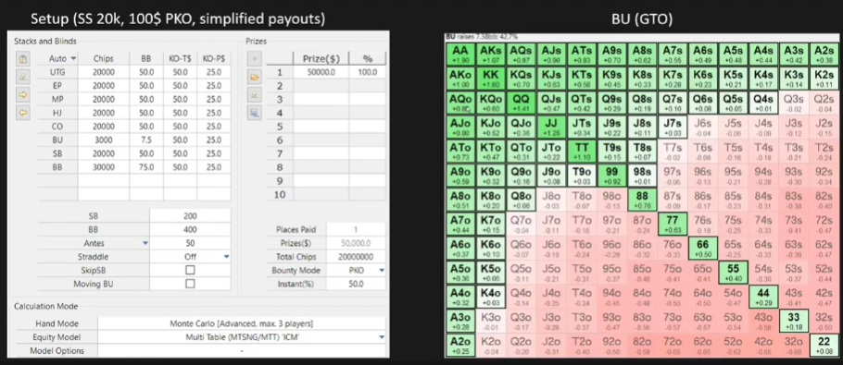843x365 pixels.
Task: Open the Antes type dropdown arrow
Action: pos(145,243)
